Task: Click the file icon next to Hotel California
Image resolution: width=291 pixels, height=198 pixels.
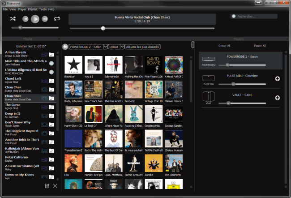Action: click(51, 159)
